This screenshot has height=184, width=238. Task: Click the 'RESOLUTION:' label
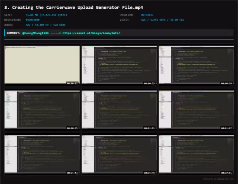click(x=13, y=20)
